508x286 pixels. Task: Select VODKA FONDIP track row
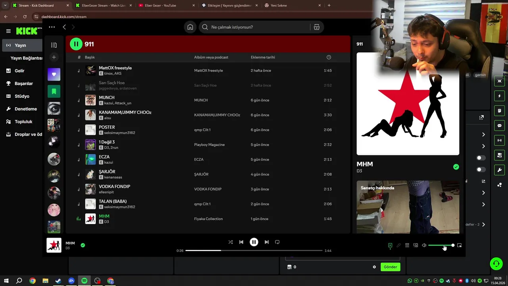(x=208, y=189)
